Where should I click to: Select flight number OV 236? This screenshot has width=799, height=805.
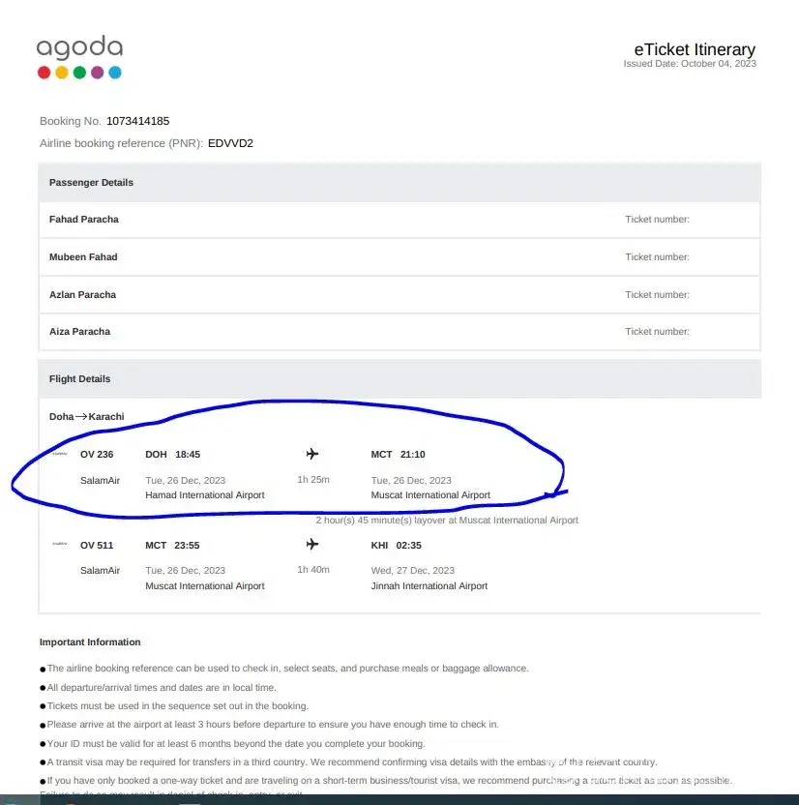(97, 455)
